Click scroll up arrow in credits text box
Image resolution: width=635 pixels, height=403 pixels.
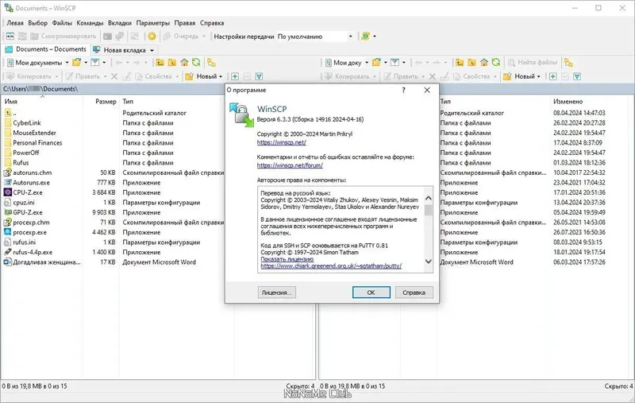click(x=428, y=198)
